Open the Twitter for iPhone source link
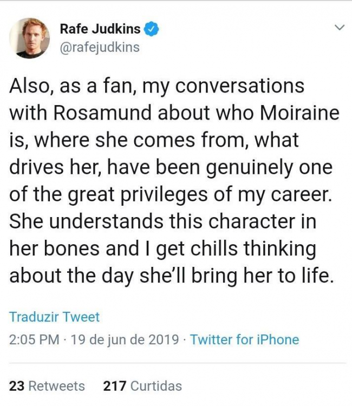The height and width of the screenshot is (406, 352). pyautogui.click(x=244, y=339)
